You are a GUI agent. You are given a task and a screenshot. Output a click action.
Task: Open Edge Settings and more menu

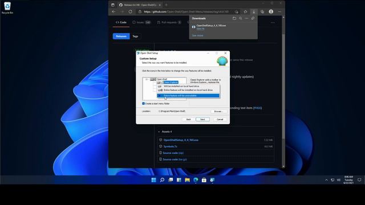tap(279, 11)
